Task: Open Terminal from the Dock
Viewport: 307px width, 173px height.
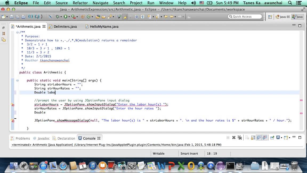Action: click(x=230, y=166)
